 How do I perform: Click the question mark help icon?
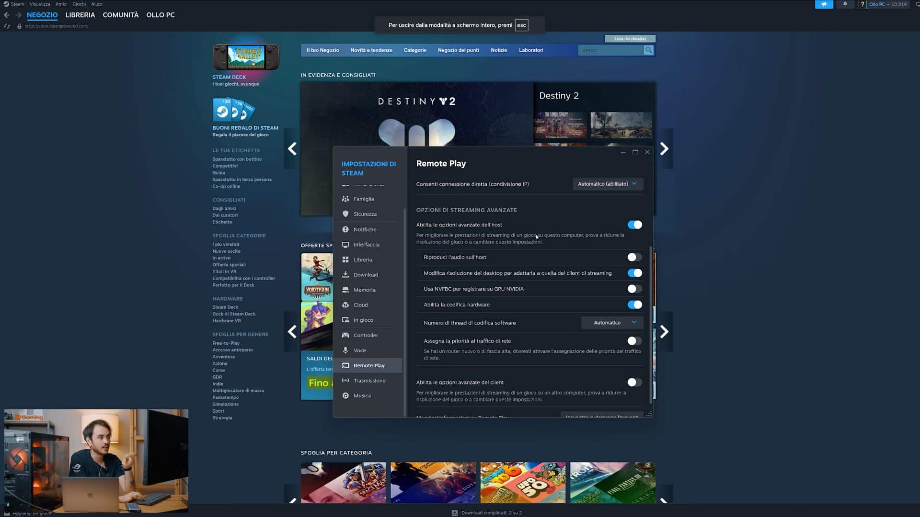click(862, 4)
